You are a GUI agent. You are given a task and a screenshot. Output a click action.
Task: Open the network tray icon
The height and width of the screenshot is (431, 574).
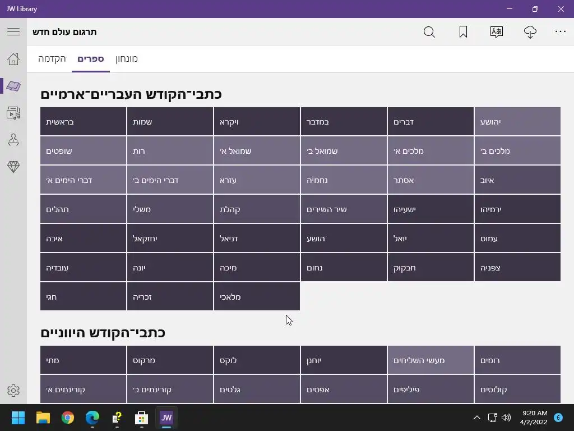click(x=492, y=418)
